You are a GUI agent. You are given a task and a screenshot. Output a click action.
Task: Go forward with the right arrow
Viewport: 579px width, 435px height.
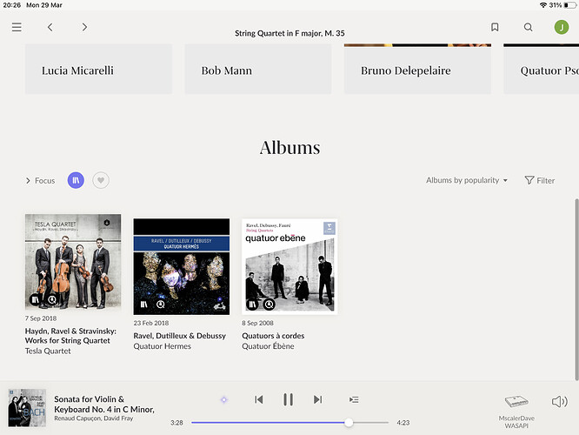click(x=84, y=27)
